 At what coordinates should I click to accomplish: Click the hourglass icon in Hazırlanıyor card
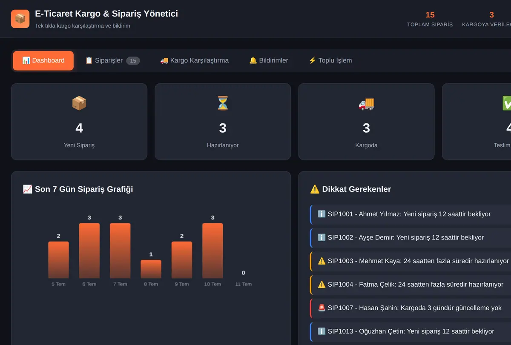(223, 103)
